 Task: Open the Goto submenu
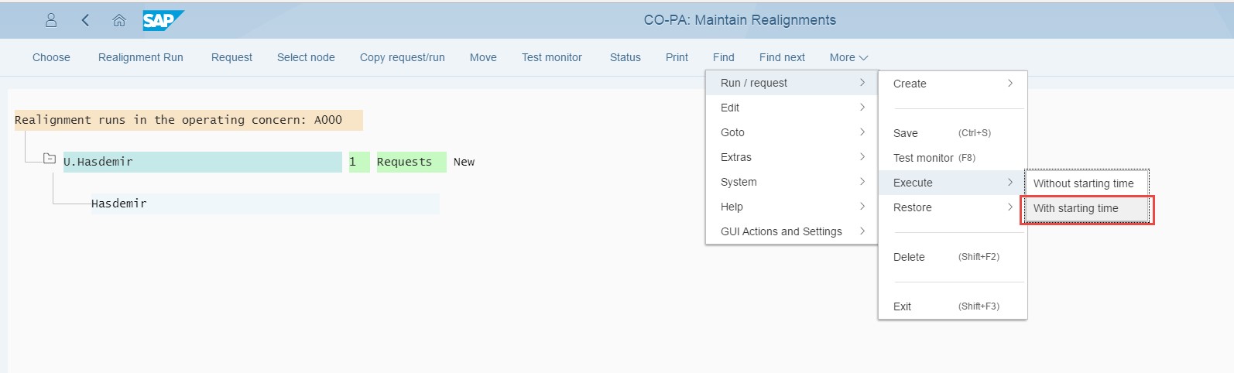point(791,132)
